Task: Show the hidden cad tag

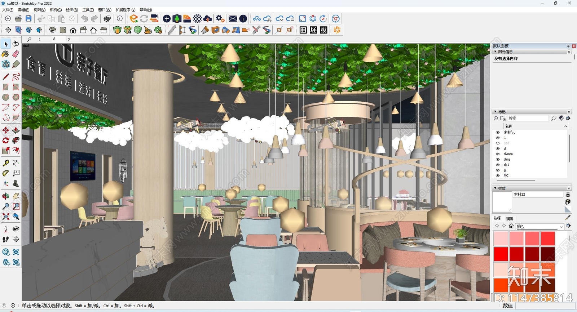Action: 498,143
